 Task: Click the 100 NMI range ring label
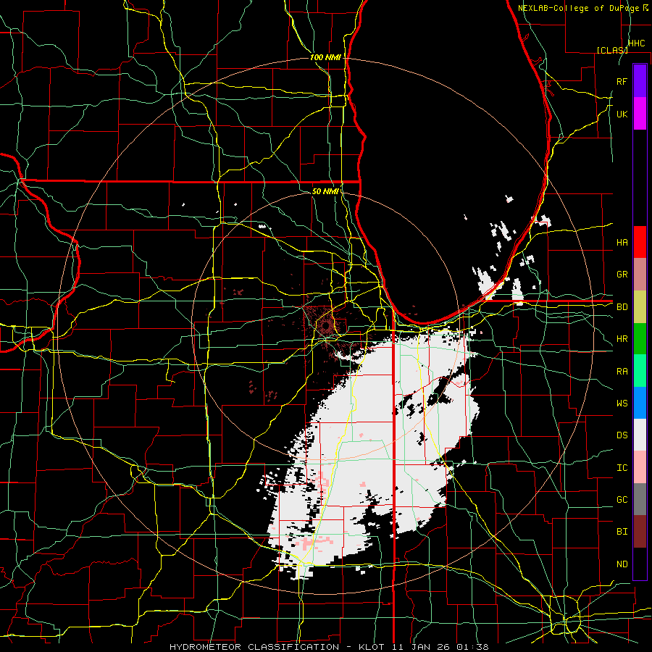click(325, 57)
